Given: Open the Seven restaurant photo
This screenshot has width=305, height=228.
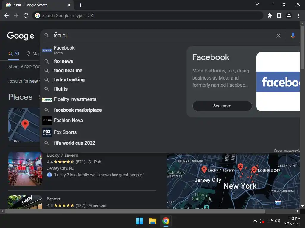Looking at the screenshot, I should 25,202.
